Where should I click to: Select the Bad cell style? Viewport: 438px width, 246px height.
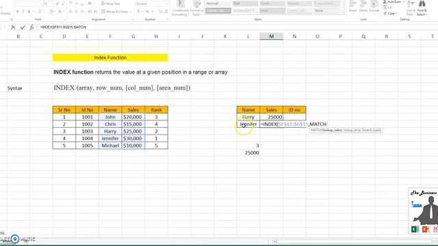coord(246,3)
